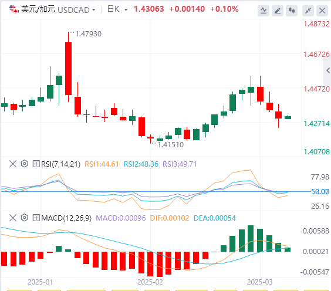Click the -0.00547 MACD axis label
331x291 pixels.
[315, 272]
